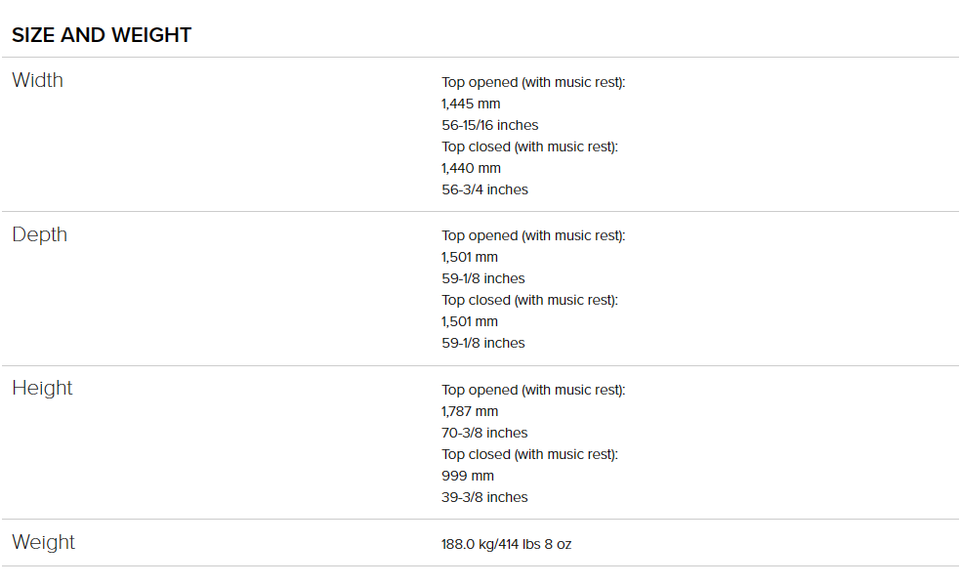Image resolution: width=961 pixels, height=586 pixels.
Task: Select the Weight row label
Action: tap(43, 542)
